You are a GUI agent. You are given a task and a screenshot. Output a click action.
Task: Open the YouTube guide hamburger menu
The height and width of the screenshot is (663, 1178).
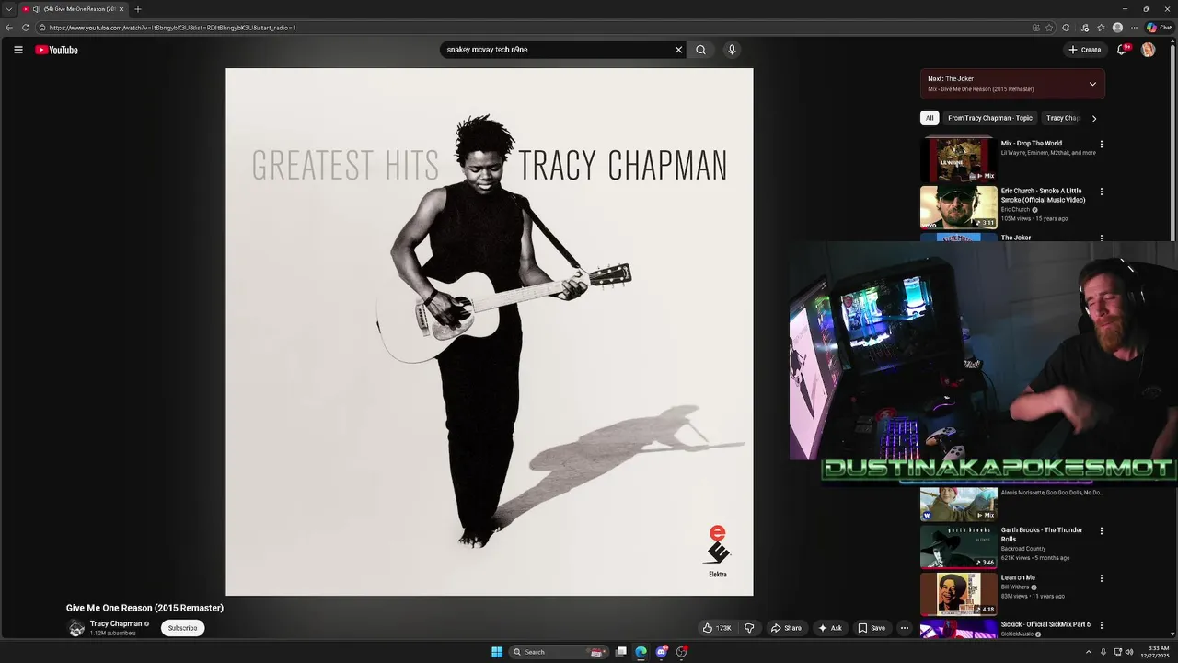(x=18, y=50)
